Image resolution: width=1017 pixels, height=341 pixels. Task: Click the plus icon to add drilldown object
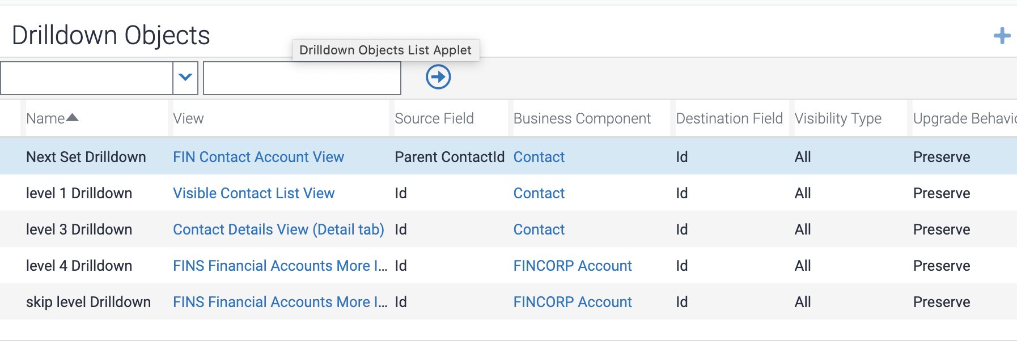(x=1002, y=36)
